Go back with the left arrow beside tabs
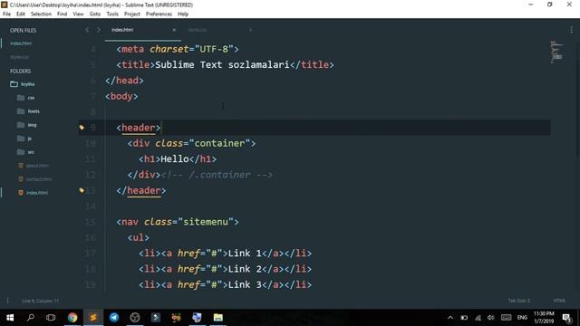This screenshot has height=326, width=580. point(87,30)
